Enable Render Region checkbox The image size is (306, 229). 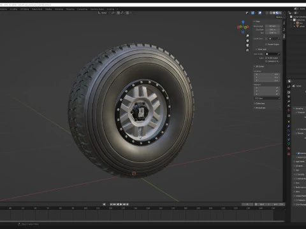tap(266, 45)
